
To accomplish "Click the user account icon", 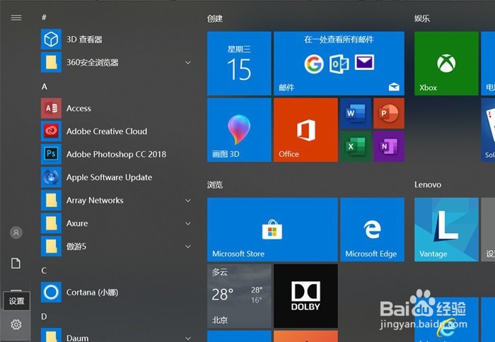I will click(x=16, y=233).
